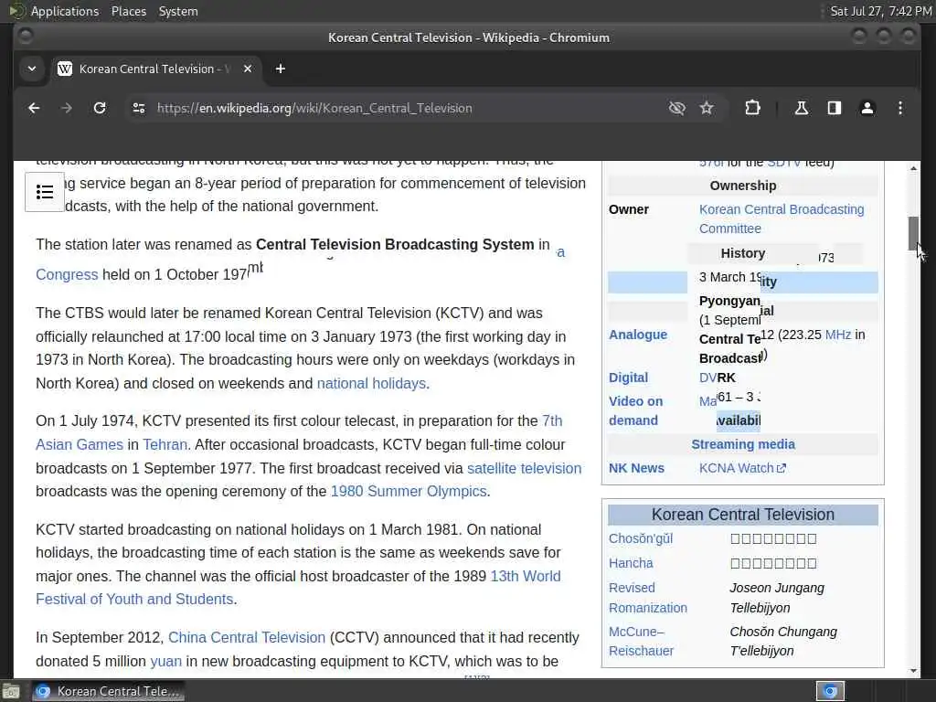Screen dimensions: 936x702
Task: Click the scrollbar up arrow
Action: tap(913, 168)
